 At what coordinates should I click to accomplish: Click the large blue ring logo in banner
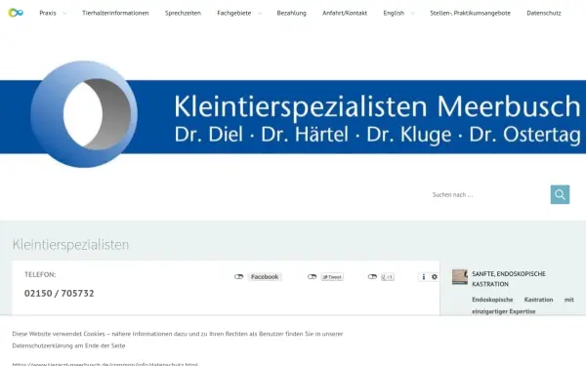84,114
